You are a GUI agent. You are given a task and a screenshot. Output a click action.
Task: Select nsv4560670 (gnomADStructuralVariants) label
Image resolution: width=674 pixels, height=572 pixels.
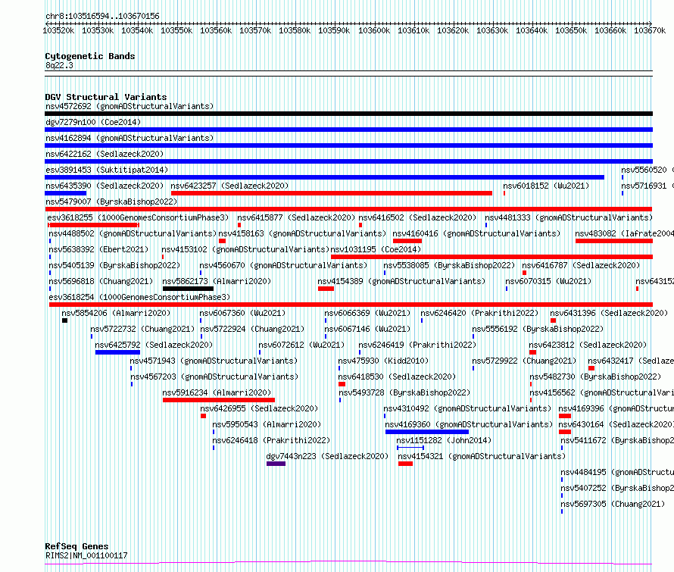point(283,265)
